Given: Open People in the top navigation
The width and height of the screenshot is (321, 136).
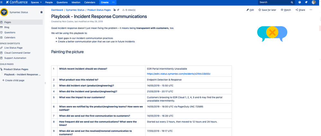Looking at the screenshot, I should tap(49, 3).
